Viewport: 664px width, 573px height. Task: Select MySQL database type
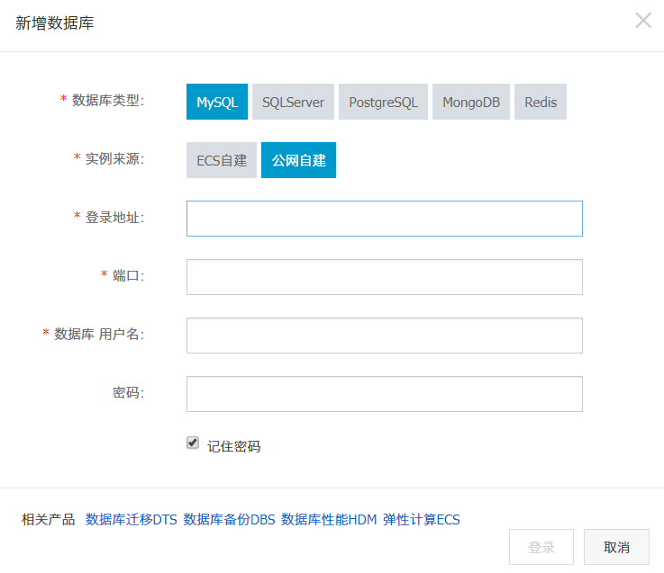pyautogui.click(x=217, y=102)
